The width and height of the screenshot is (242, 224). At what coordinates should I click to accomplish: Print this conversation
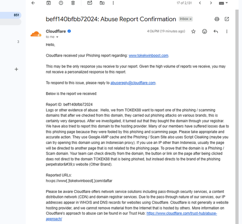tap(217, 19)
